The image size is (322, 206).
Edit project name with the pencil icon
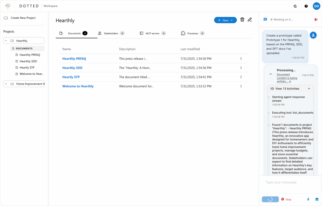[x=250, y=20]
